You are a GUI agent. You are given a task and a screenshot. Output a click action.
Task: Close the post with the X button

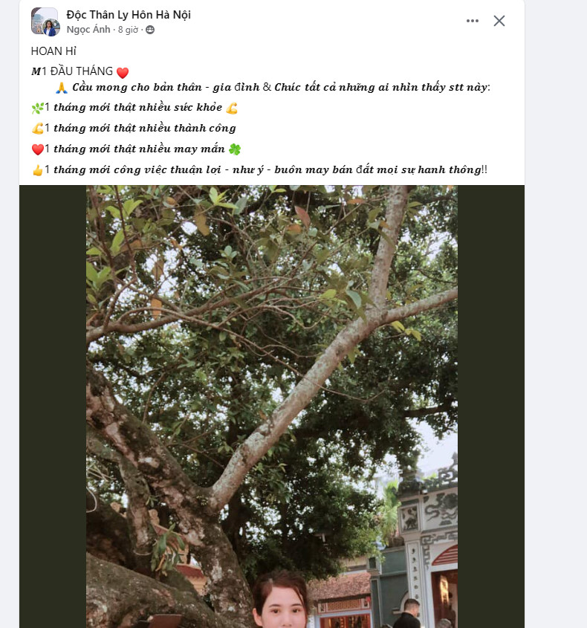pyautogui.click(x=499, y=21)
